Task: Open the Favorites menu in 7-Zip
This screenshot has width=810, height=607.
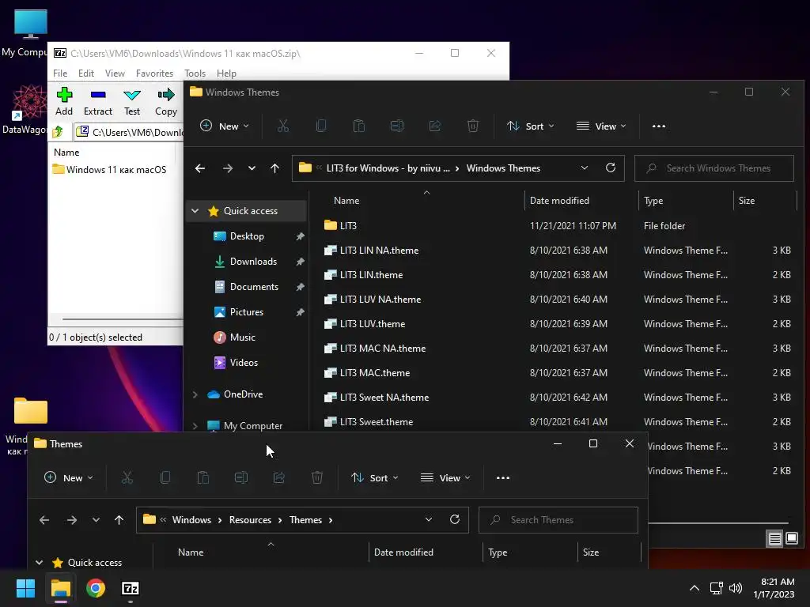Action: click(154, 74)
